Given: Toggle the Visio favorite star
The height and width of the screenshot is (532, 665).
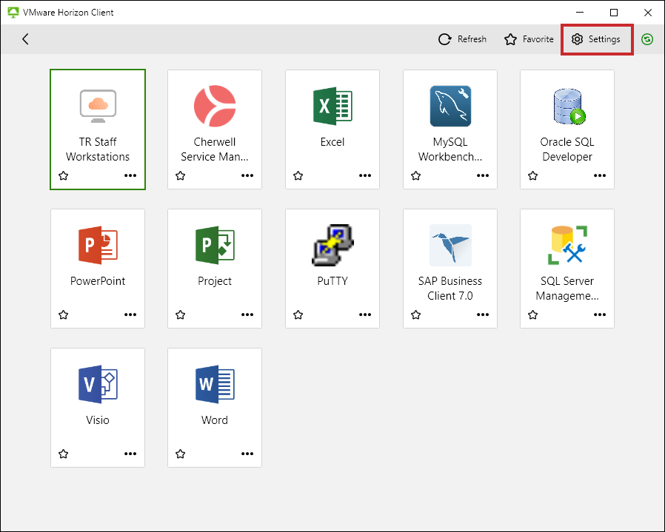Looking at the screenshot, I should pos(64,454).
